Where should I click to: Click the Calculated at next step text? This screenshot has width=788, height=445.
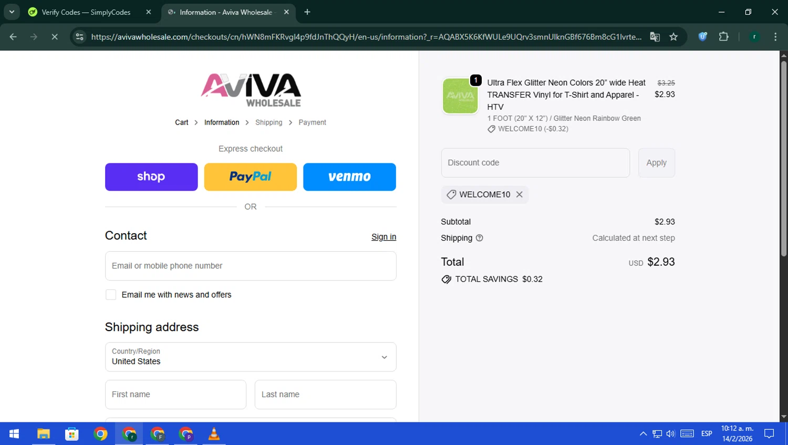click(634, 238)
